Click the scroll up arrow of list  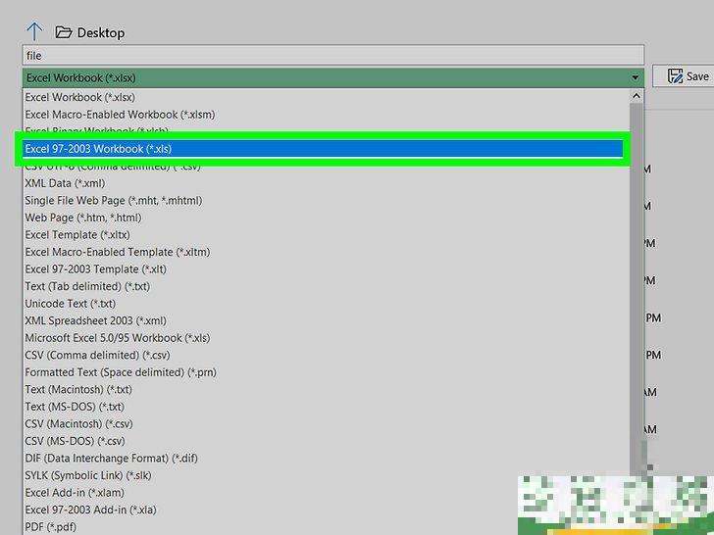point(636,97)
